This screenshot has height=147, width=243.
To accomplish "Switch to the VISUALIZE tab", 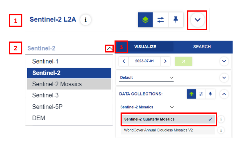I will point(145,47).
